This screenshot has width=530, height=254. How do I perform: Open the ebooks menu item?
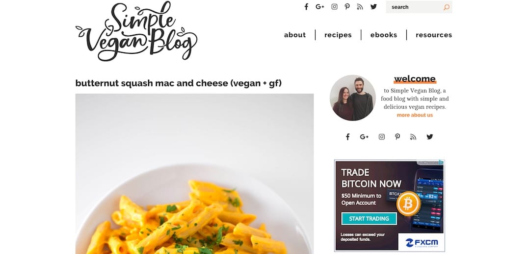[384, 35]
